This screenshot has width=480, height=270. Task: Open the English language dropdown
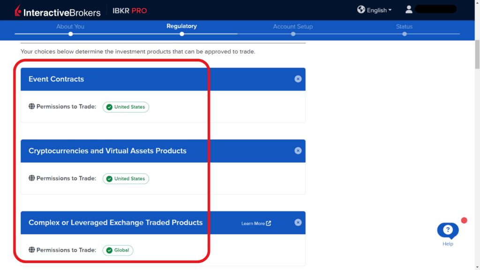[375, 9]
